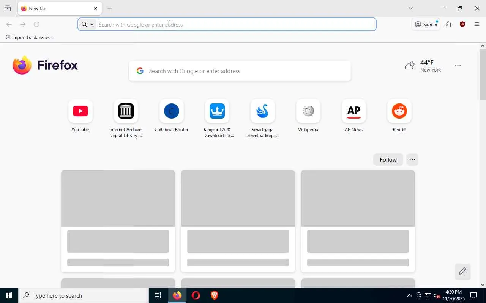Click the 44°F temperature text
This screenshot has height=303, width=486.
point(427,62)
